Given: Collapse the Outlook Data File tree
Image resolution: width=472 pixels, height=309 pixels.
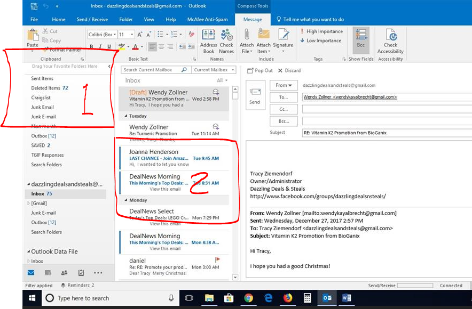Looking at the screenshot, I should pyautogui.click(x=29, y=251).
